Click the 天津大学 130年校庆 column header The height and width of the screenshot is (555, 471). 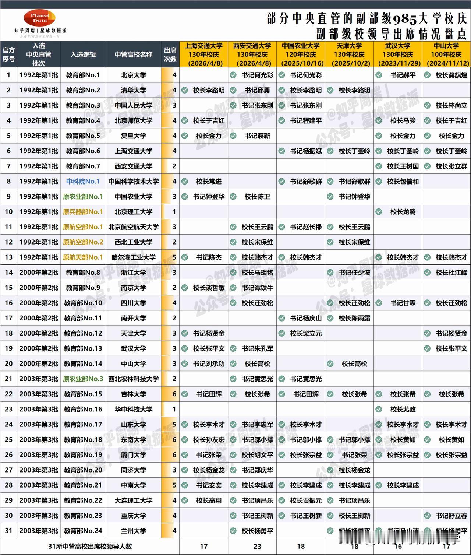pos(349,54)
